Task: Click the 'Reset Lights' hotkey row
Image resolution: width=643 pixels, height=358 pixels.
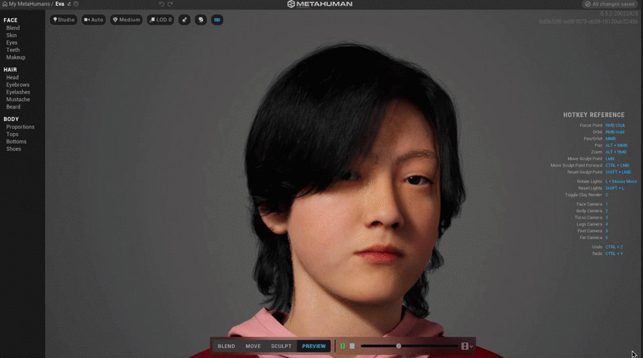Action: (601, 189)
